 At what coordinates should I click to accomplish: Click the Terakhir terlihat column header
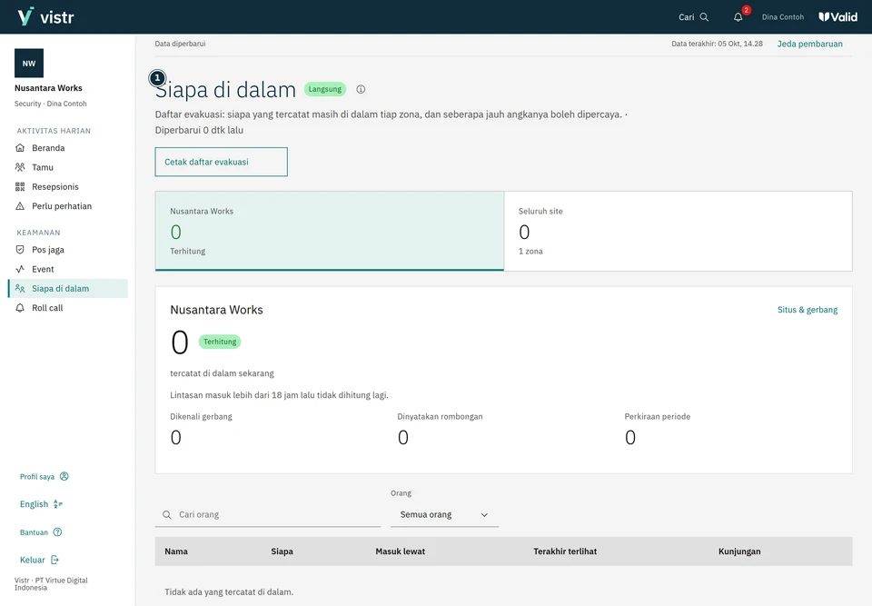point(565,551)
